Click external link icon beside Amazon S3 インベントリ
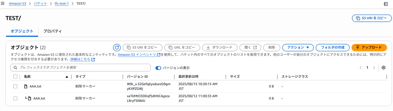 (x=159, y=55)
